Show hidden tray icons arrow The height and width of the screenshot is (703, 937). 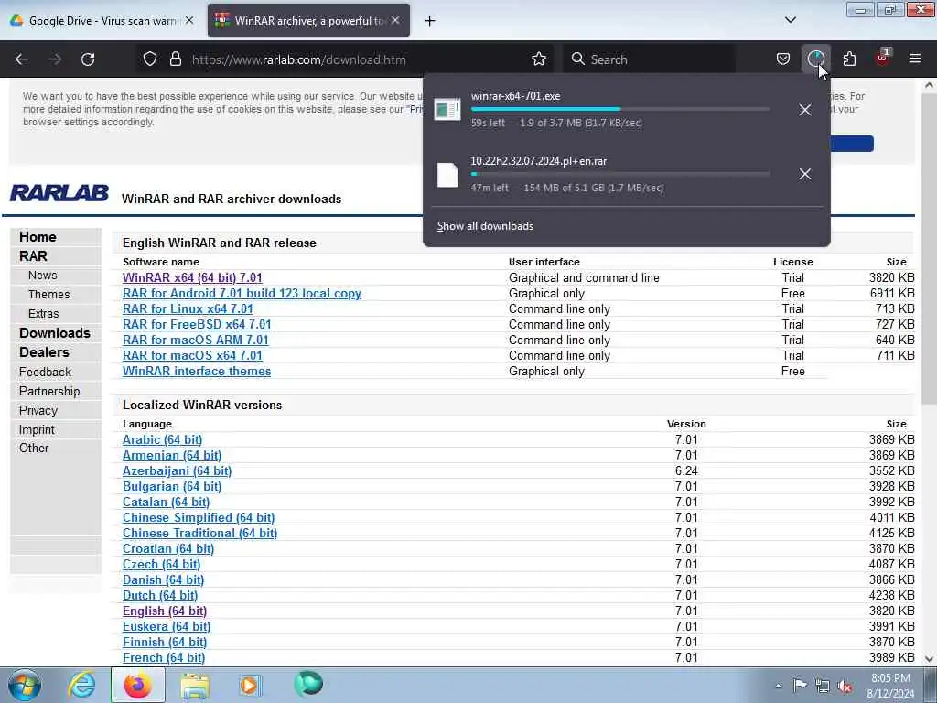coord(778,686)
